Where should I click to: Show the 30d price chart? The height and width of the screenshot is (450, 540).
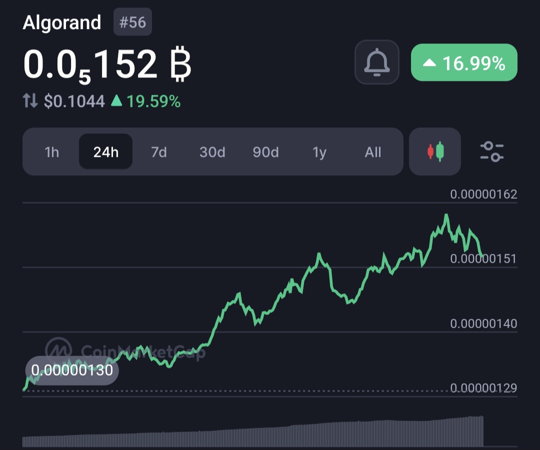point(212,152)
